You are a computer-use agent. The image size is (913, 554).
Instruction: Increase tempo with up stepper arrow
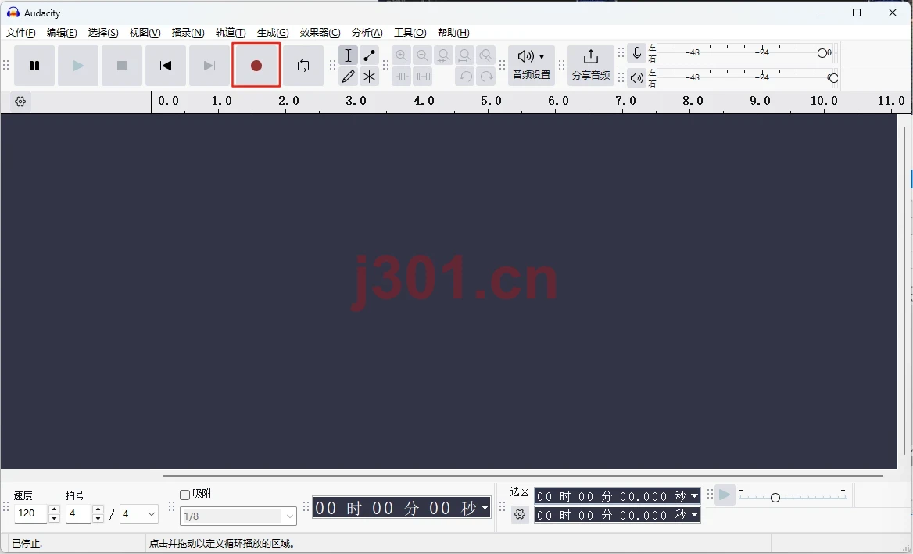[54, 509]
